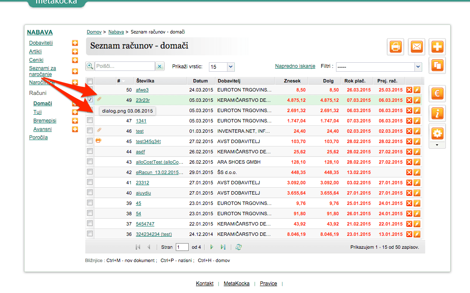Open the email envelope icon button
470x293 pixels.
[x=416, y=47]
